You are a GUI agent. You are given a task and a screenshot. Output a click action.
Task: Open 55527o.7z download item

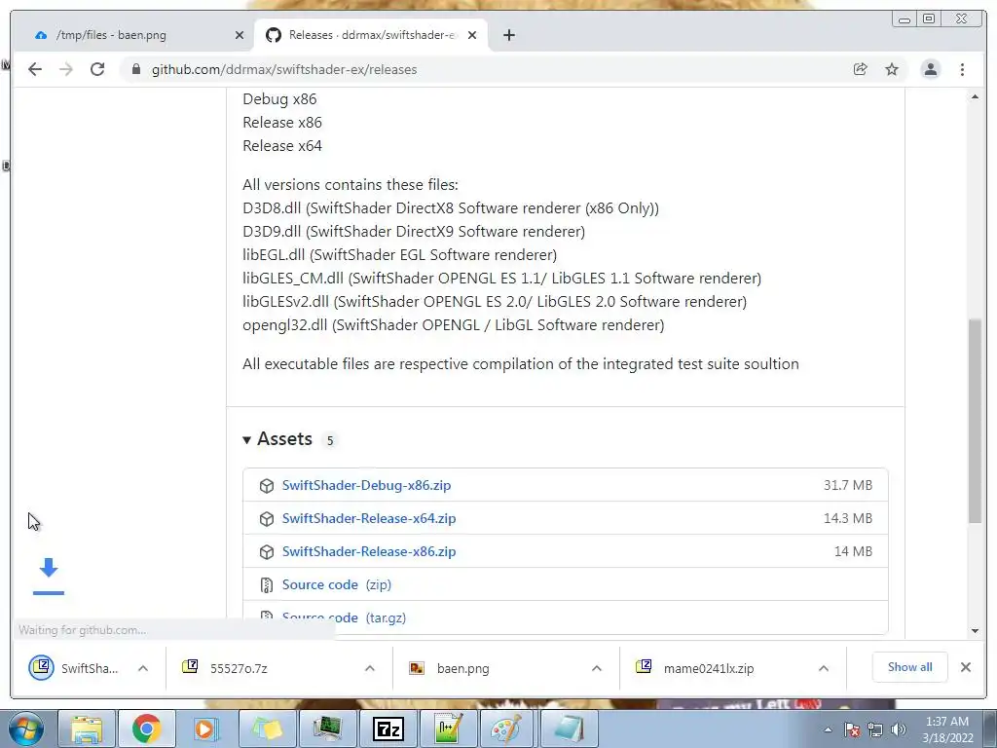(x=225, y=668)
